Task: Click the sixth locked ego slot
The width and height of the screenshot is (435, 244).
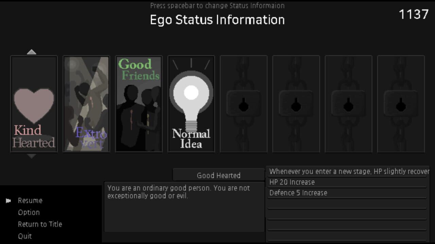Action: pyautogui.click(x=296, y=104)
